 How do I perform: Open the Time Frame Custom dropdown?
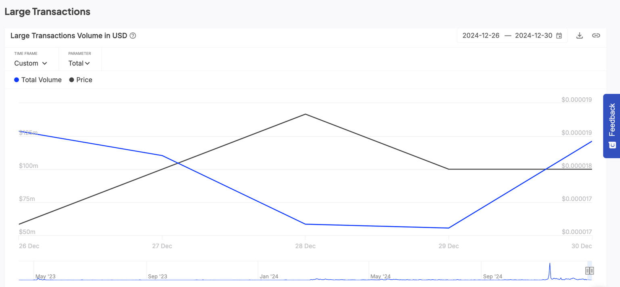pos(31,63)
